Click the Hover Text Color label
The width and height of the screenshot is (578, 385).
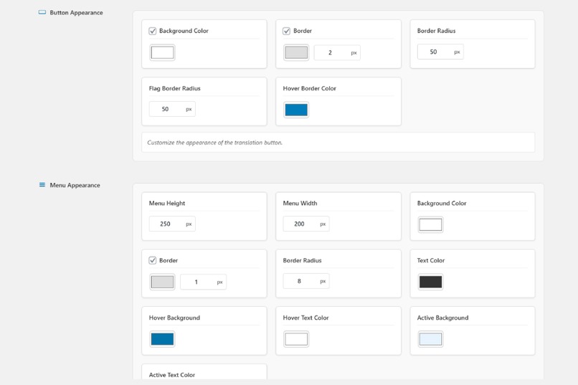pyautogui.click(x=306, y=318)
